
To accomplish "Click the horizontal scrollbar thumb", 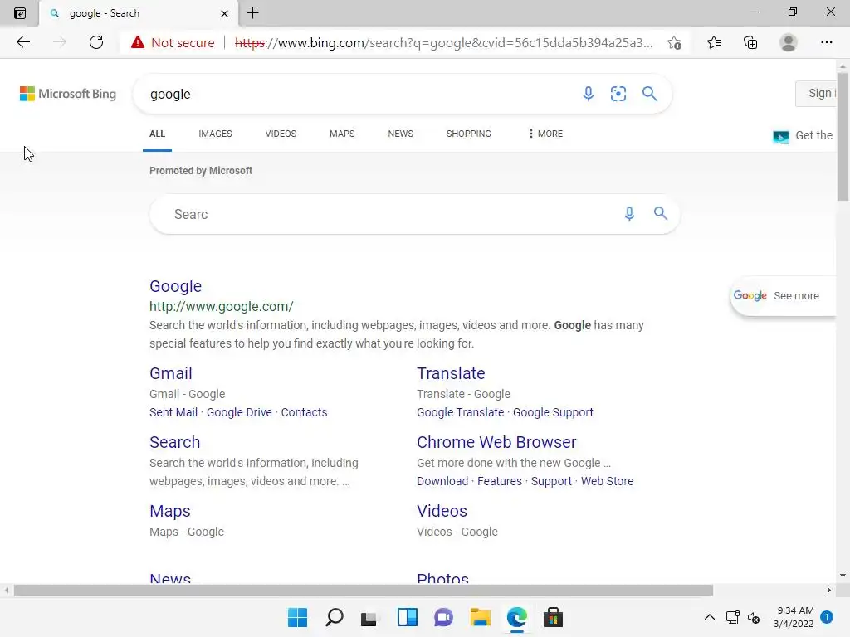I will click(x=364, y=590).
